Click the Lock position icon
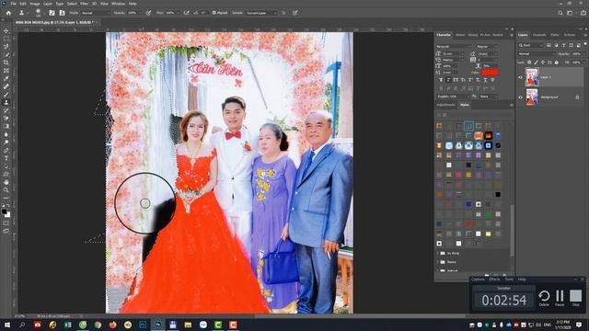The width and height of the screenshot is (589, 331). click(x=543, y=63)
